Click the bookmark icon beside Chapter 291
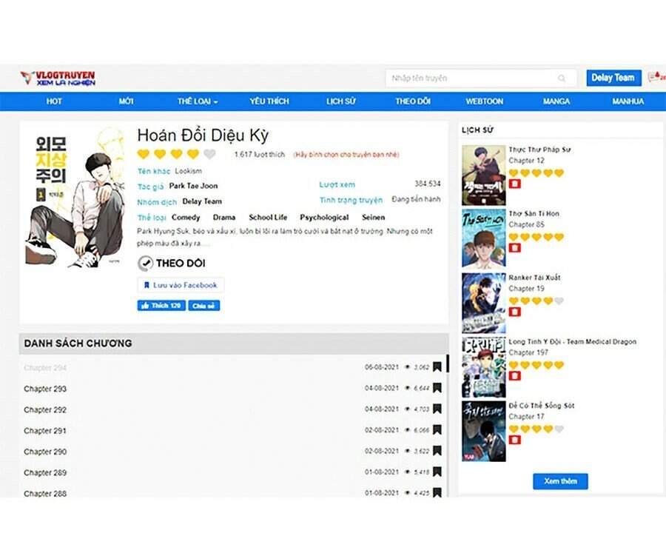Viewport: 666px width, 536px height. pos(437,430)
